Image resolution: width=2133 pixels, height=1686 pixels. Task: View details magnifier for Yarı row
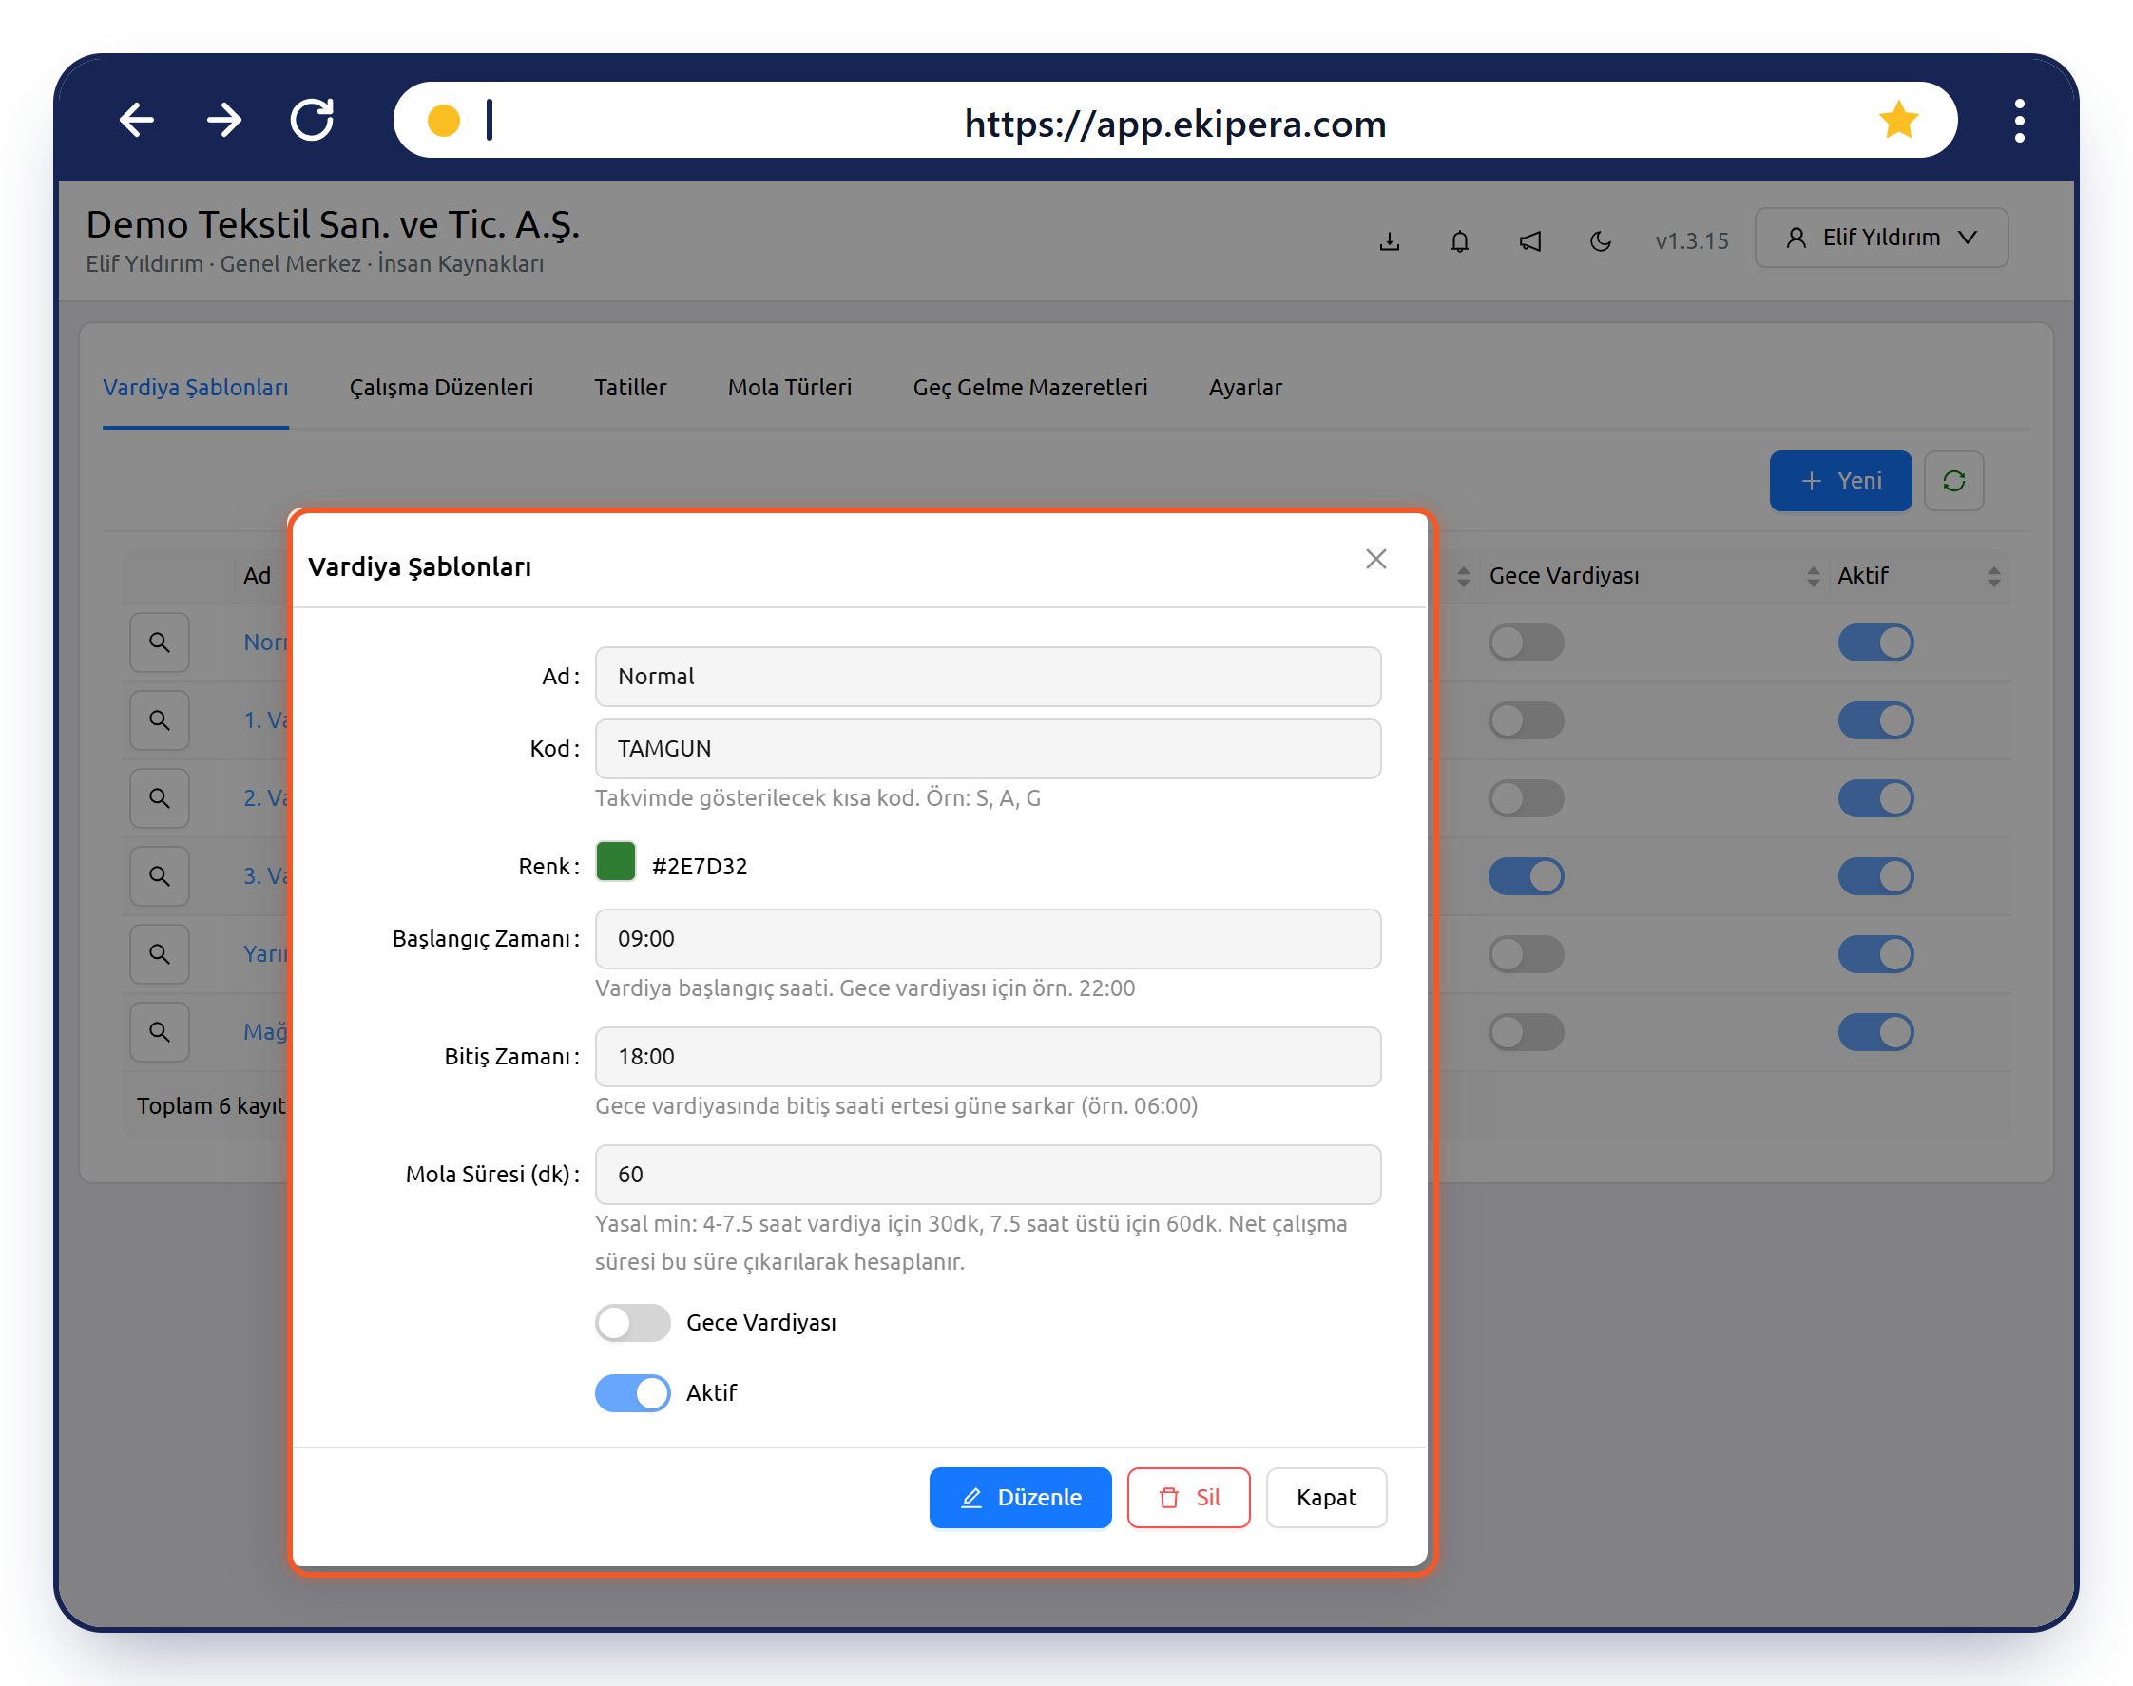pyautogui.click(x=159, y=953)
